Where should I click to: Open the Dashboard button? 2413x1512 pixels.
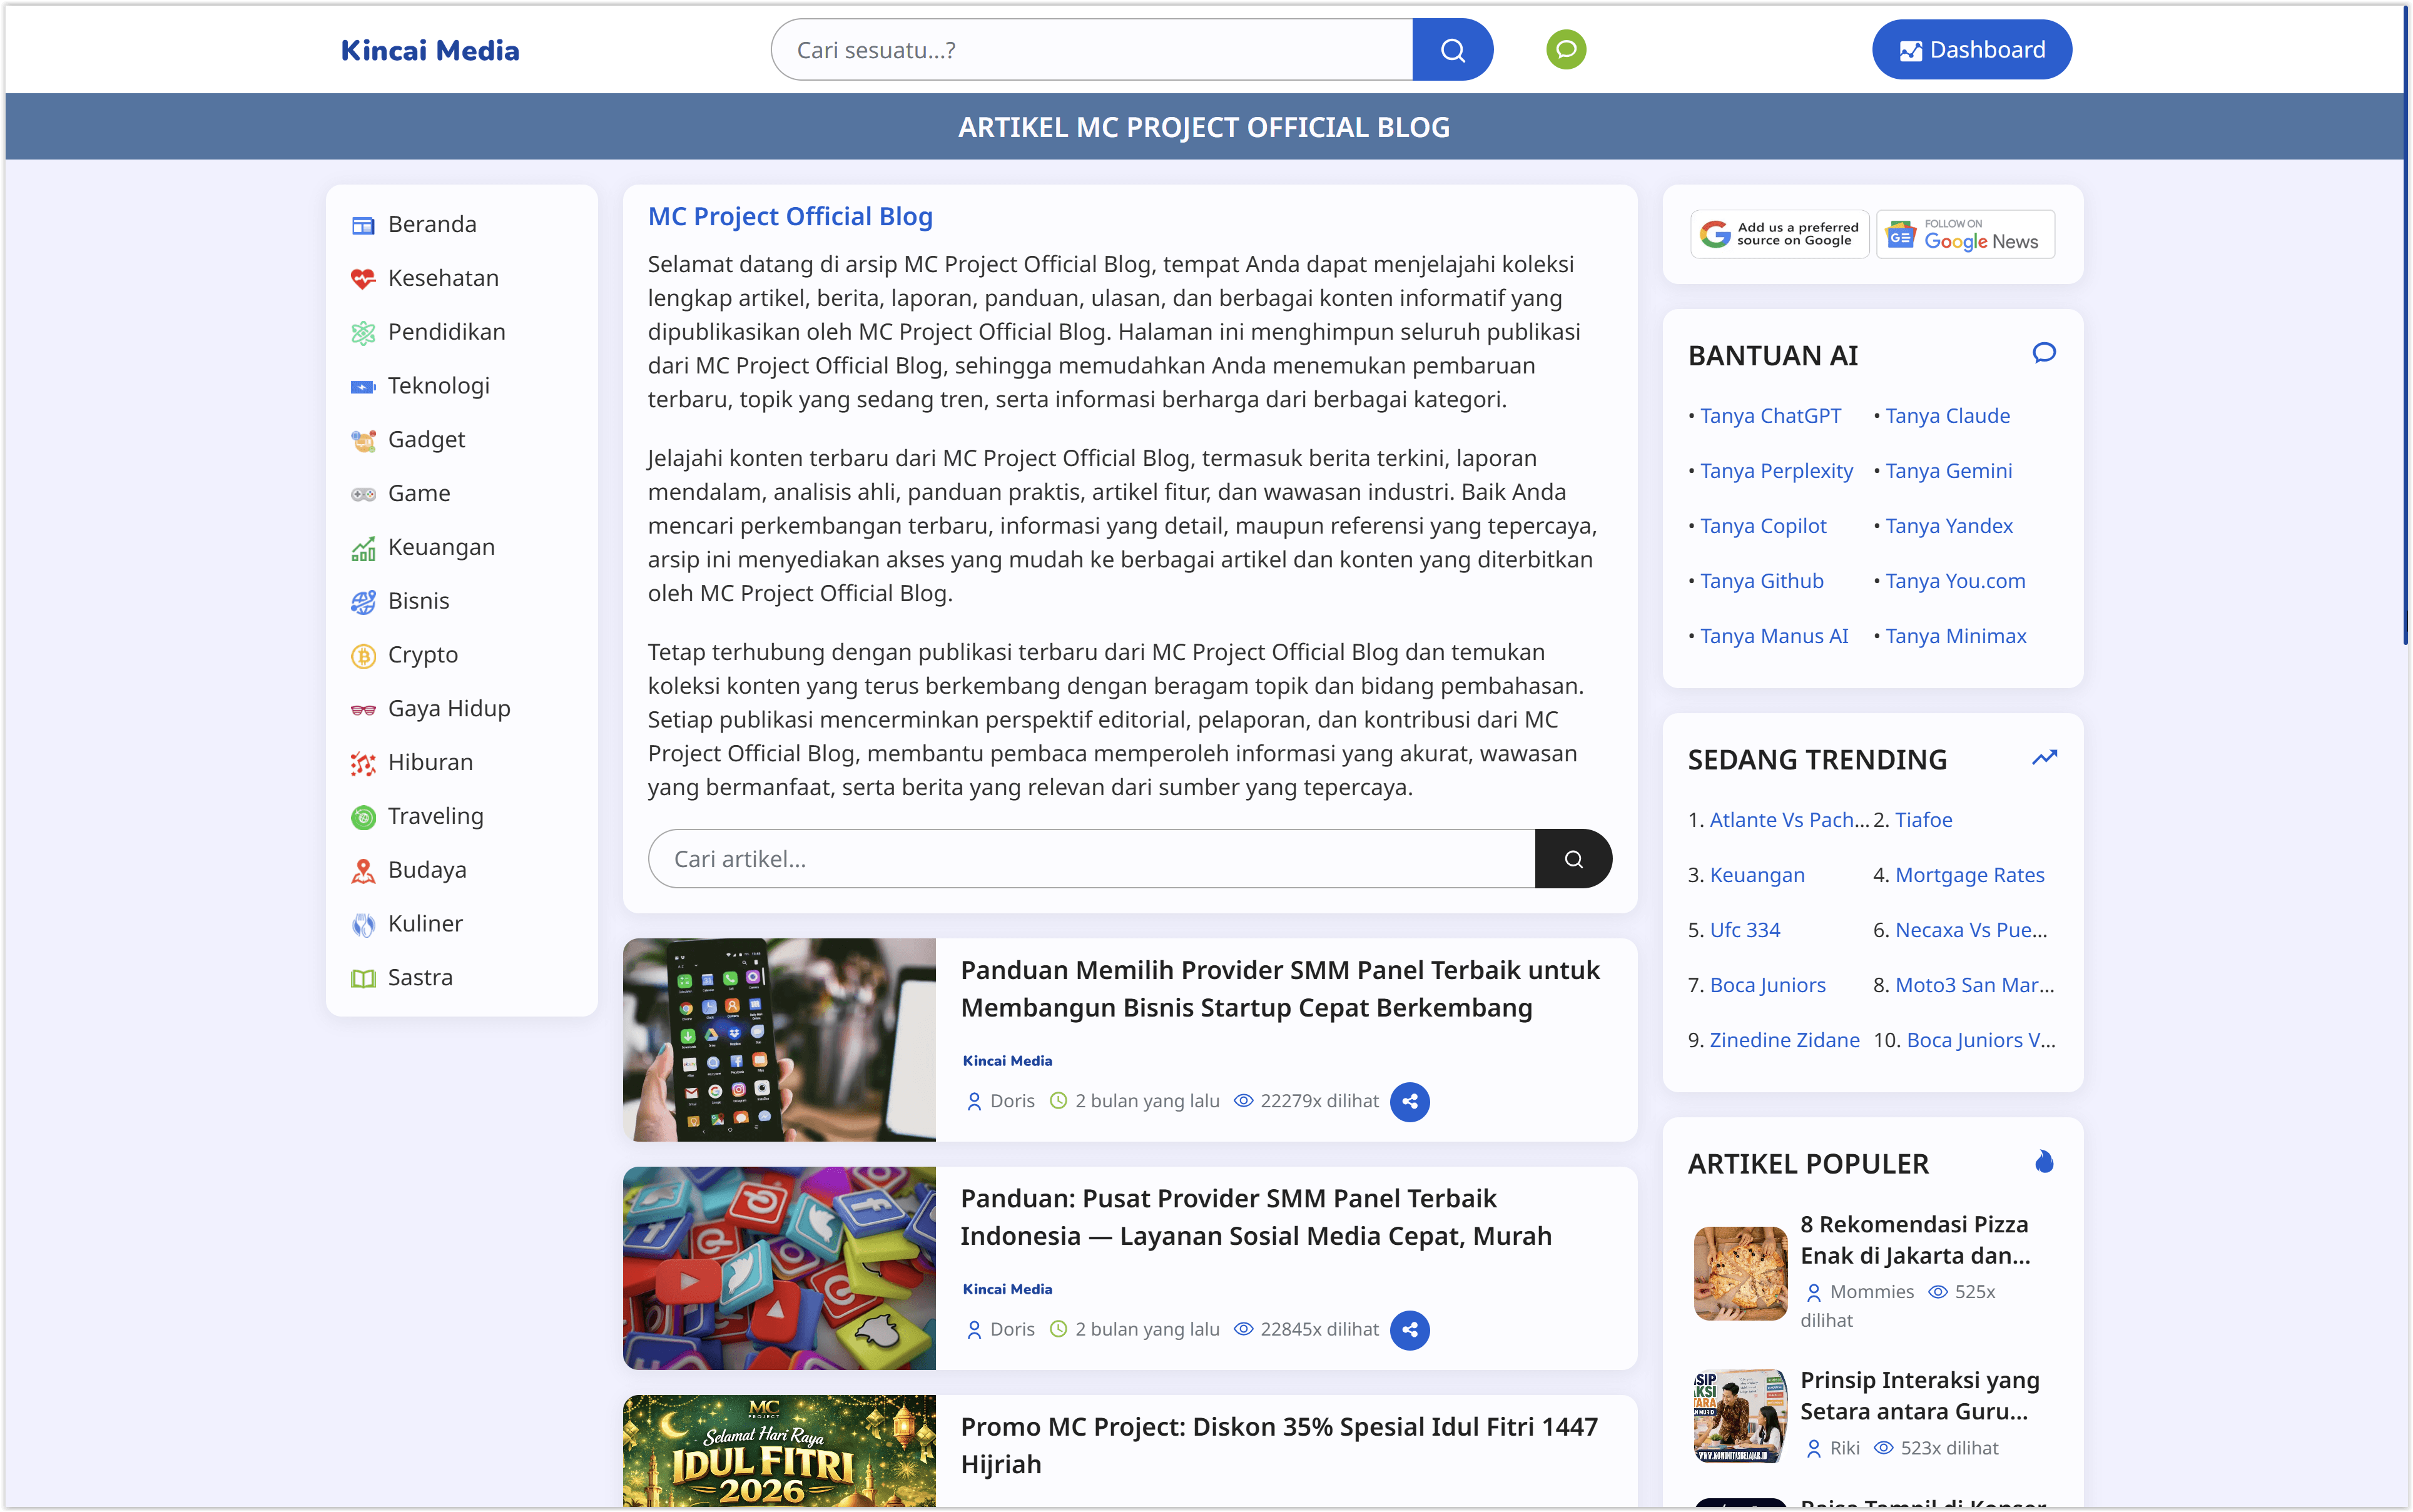(1971, 50)
